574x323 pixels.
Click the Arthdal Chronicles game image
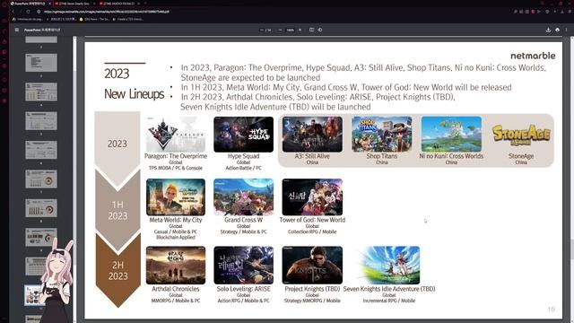(x=176, y=266)
